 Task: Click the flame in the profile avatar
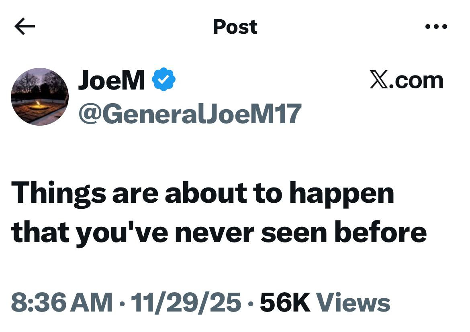38,104
